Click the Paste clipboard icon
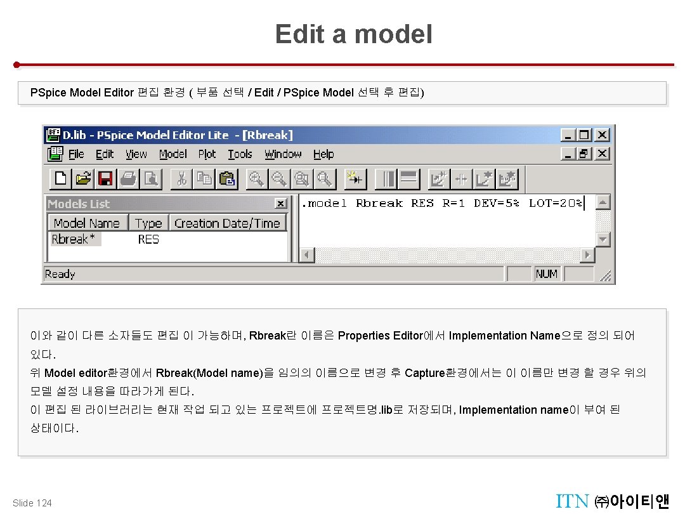 pos(226,179)
